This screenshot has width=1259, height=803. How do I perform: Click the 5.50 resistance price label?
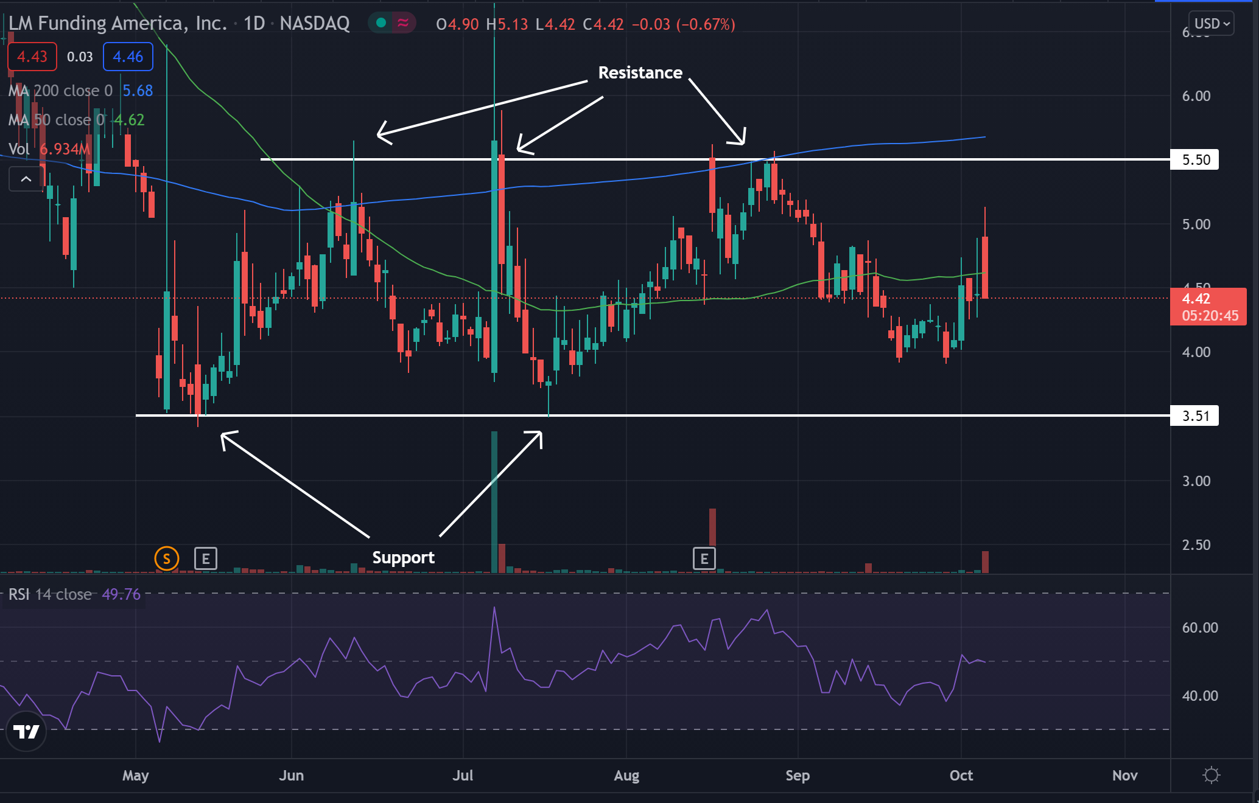pyautogui.click(x=1194, y=159)
